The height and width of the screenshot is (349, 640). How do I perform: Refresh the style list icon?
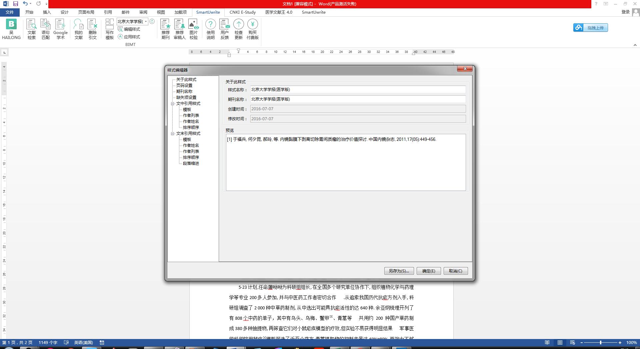pos(152,21)
